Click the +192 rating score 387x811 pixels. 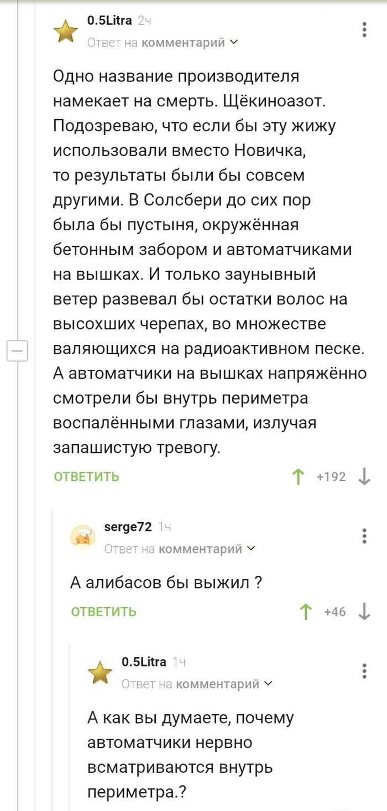click(331, 477)
